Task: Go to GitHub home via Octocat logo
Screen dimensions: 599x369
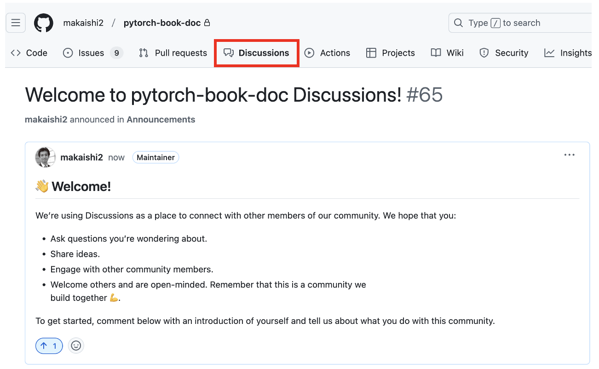Action: click(x=44, y=23)
